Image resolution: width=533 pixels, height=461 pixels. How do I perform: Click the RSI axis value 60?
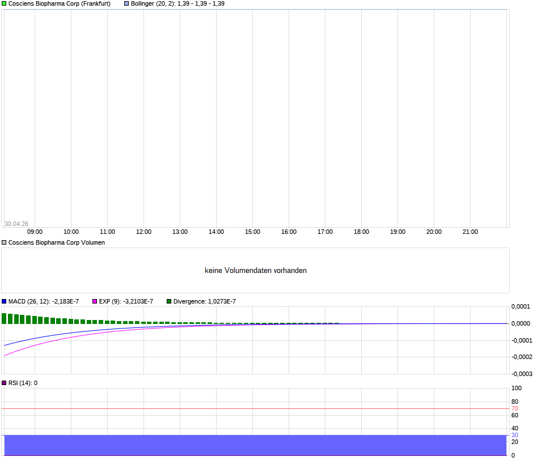(x=515, y=416)
